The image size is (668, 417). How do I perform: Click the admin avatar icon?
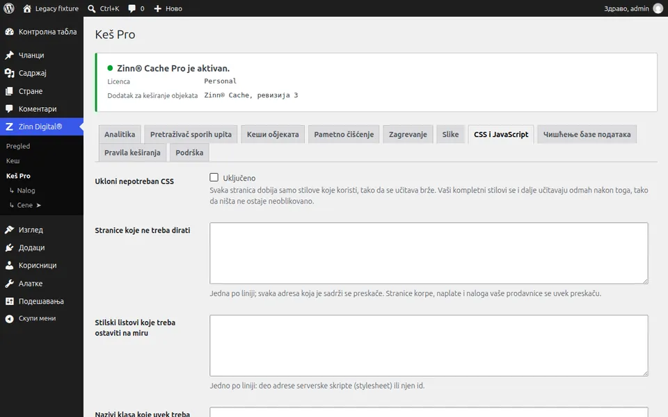[658, 8]
